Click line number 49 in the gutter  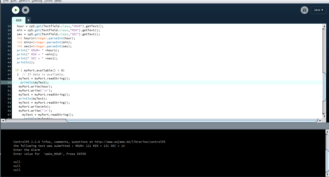coord(9,82)
